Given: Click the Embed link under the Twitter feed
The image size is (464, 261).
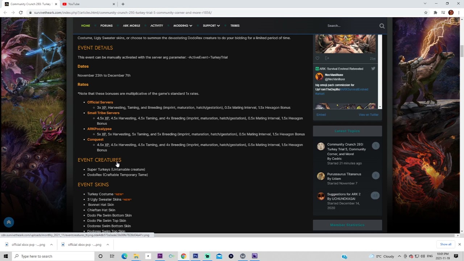Looking at the screenshot, I should click(321, 115).
